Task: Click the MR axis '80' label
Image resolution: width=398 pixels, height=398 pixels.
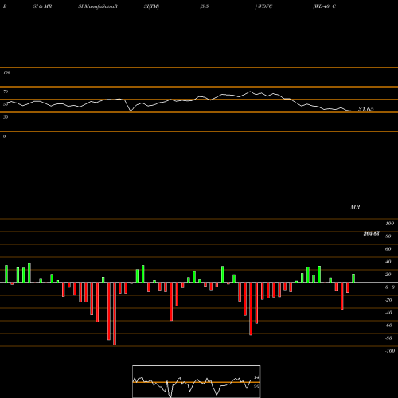Action: point(388,236)
